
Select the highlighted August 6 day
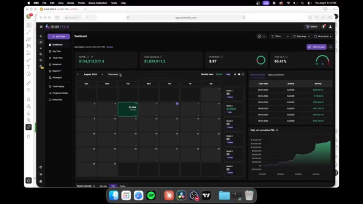[177, 104]
